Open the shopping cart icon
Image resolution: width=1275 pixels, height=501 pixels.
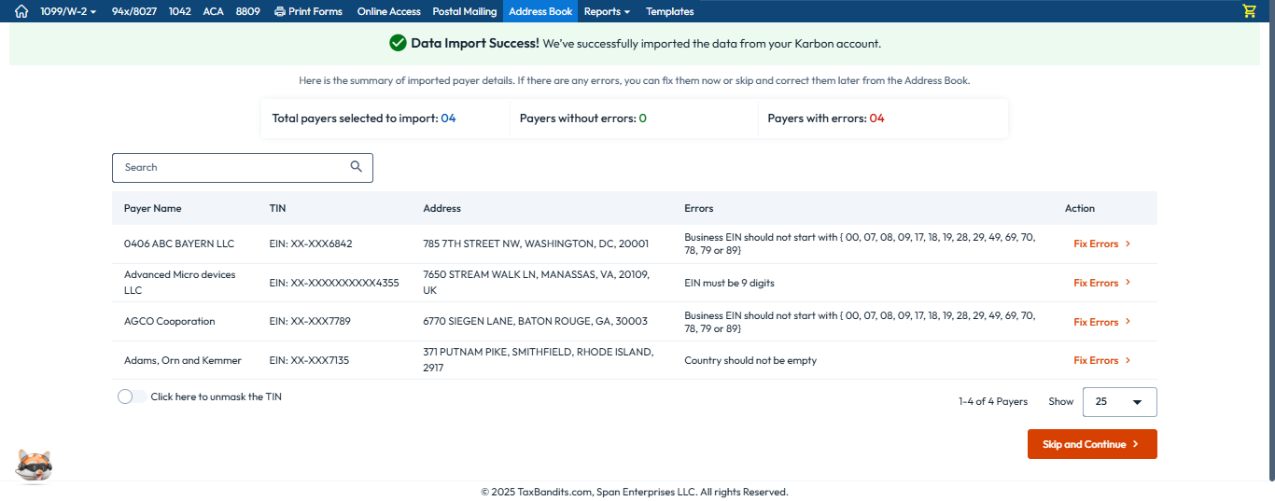[1249, 11]
